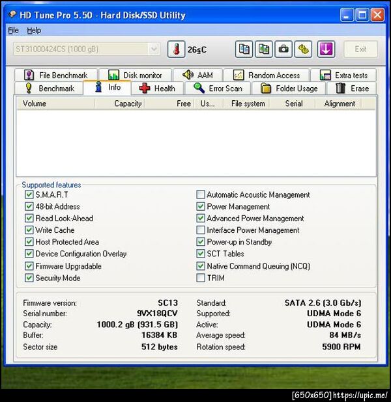
Task: Open the Folder Usage tab
Action: [289, 88]
